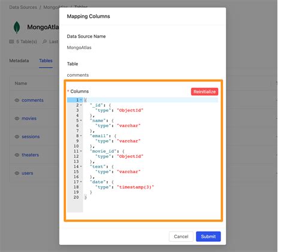The width and height of the screenshot is (284, 252).
Task: Submit the column mapping
Action: [209, 236]
